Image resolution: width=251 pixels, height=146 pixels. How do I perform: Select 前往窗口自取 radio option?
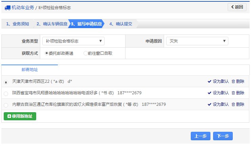[85, 53]
